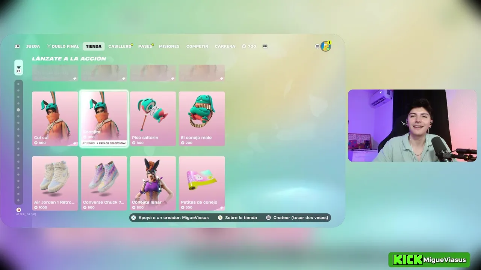The image size is (481, 270).
Task: Click the FPS counter text
Action: [x=26, y=214]
